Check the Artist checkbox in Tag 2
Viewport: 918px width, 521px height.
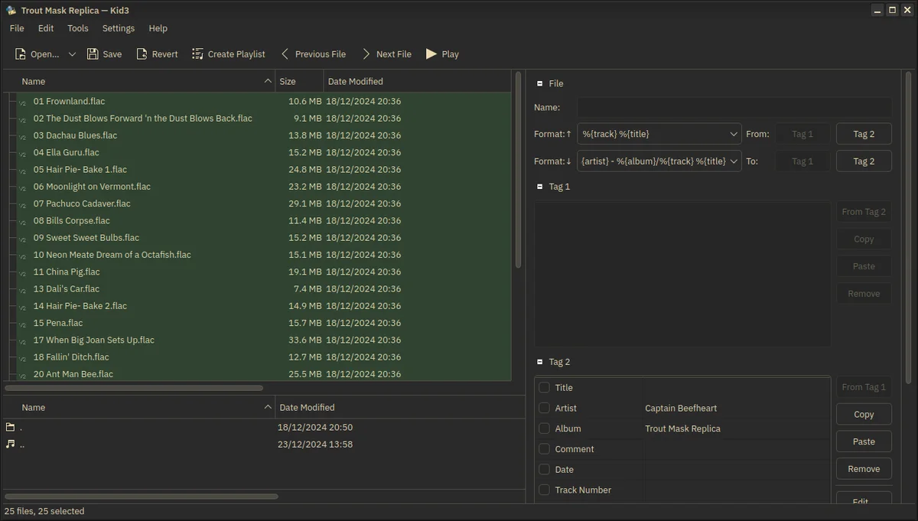coord(543,408)
